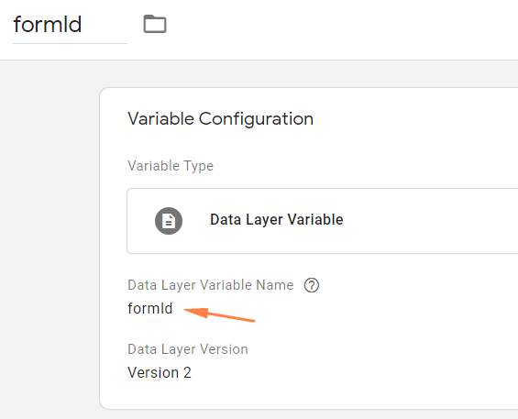Image resolution: width=518 pixels, height=419 pixels.
Task: Click the gray Data Layer Variable document icon
Action: (x=169, y=221)
